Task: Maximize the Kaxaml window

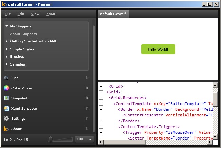Action: pyautogui.click(x=210, y=4)
